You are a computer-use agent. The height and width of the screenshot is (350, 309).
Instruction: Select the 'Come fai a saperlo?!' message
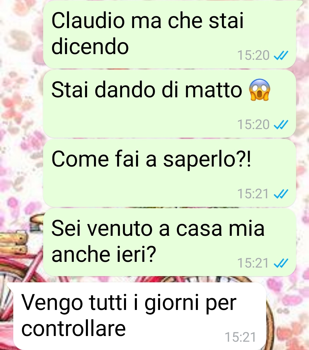pos(170,173)
